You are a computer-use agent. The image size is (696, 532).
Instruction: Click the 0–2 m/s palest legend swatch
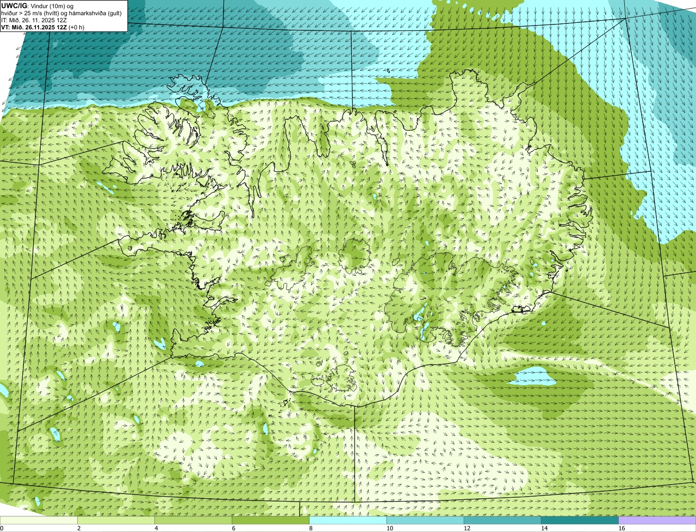pos(39,521)
